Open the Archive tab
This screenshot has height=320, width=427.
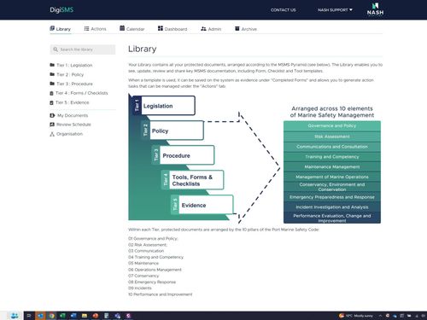tap(246, 29)
